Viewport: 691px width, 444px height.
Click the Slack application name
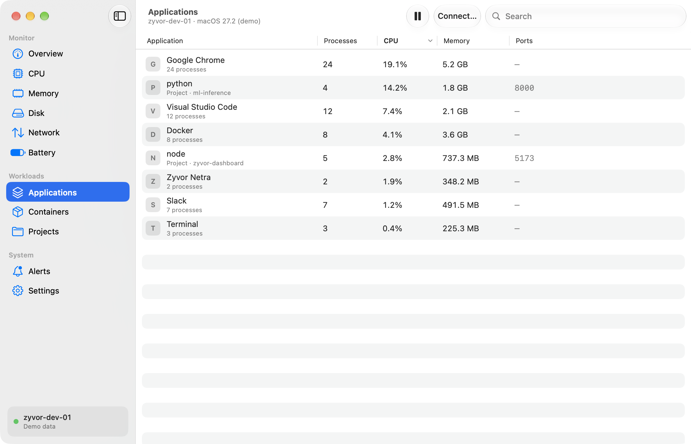pyautogui.click(x=176, y=201)
